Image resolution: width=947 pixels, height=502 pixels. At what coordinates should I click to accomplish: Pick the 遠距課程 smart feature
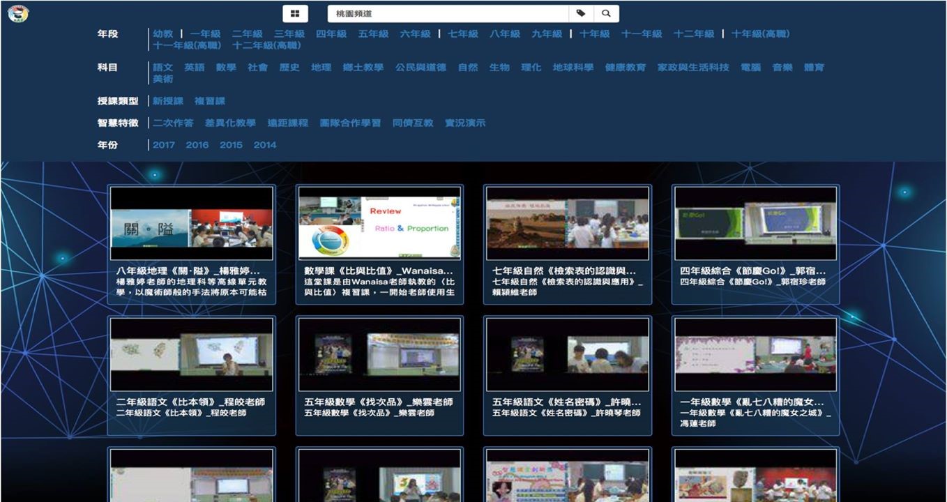[x=287, y=123]
